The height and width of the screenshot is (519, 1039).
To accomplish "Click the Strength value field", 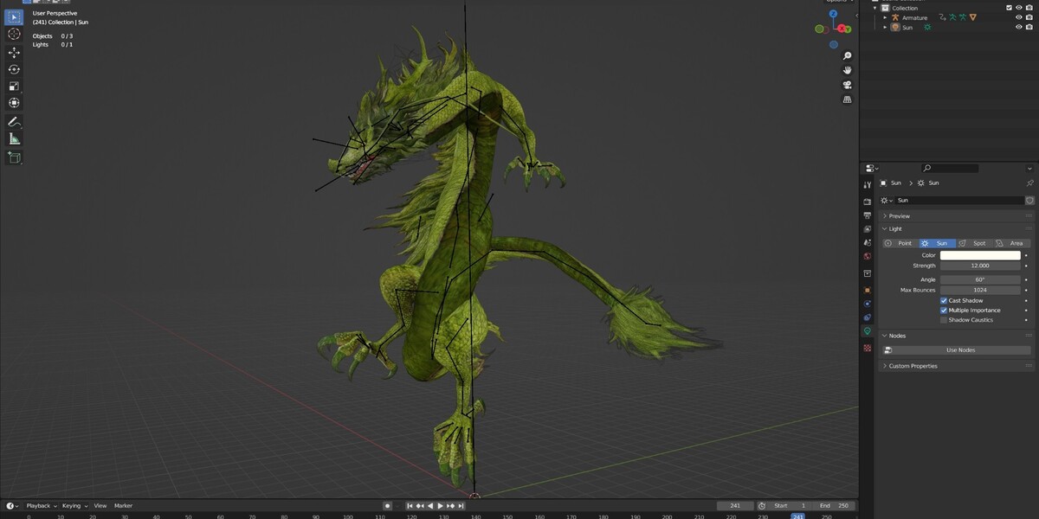I will pos(980,266).
